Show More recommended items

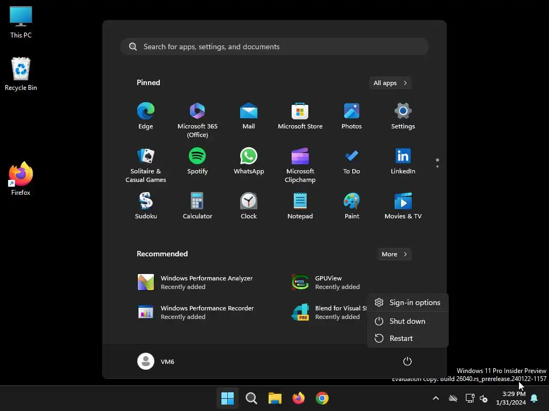click(394, 254)
